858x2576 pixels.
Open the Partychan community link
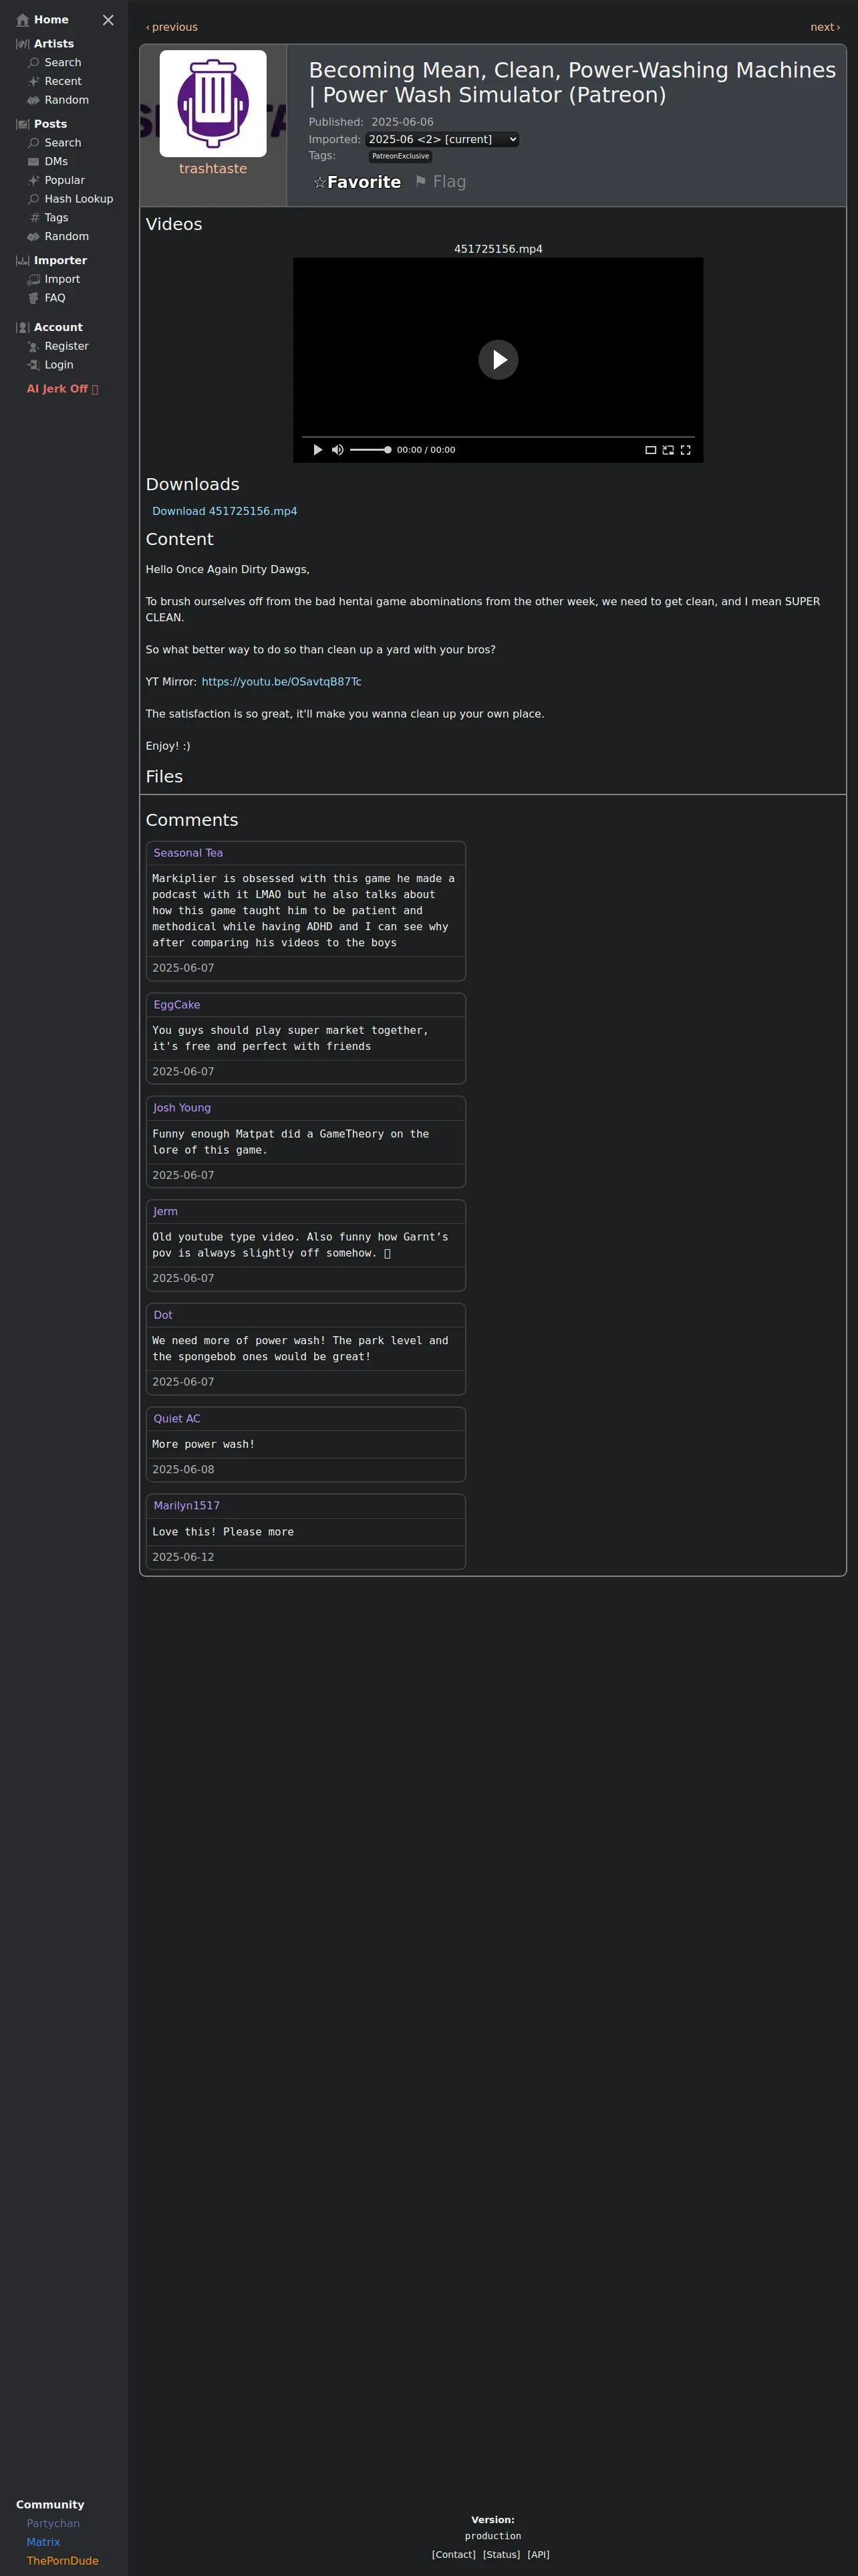53,2524
